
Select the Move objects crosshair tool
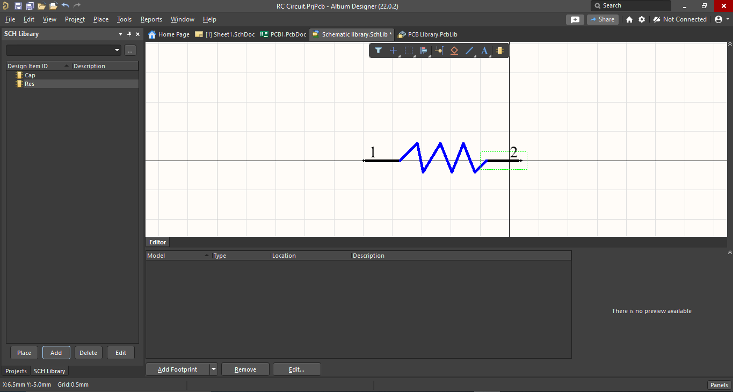[x=393, y=50]
